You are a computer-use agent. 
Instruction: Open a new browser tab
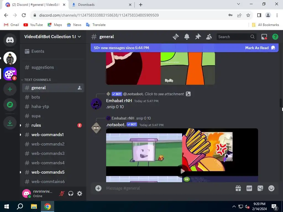141,5
